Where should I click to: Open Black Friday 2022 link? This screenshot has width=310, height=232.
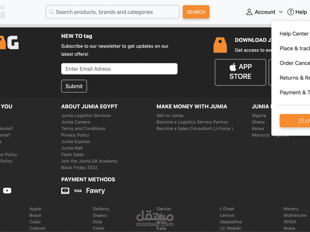click(x=79, y=167)
